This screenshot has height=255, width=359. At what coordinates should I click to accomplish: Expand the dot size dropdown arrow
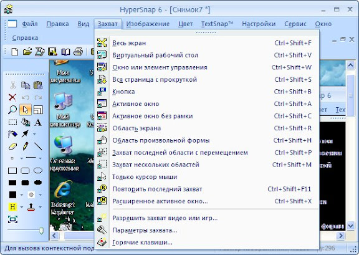(x=22, y=158)
